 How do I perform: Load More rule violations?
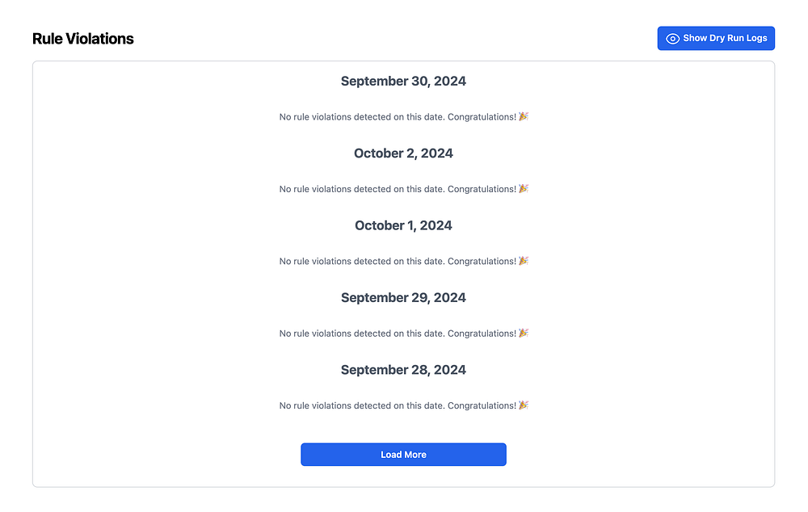[x=403, y=455]
